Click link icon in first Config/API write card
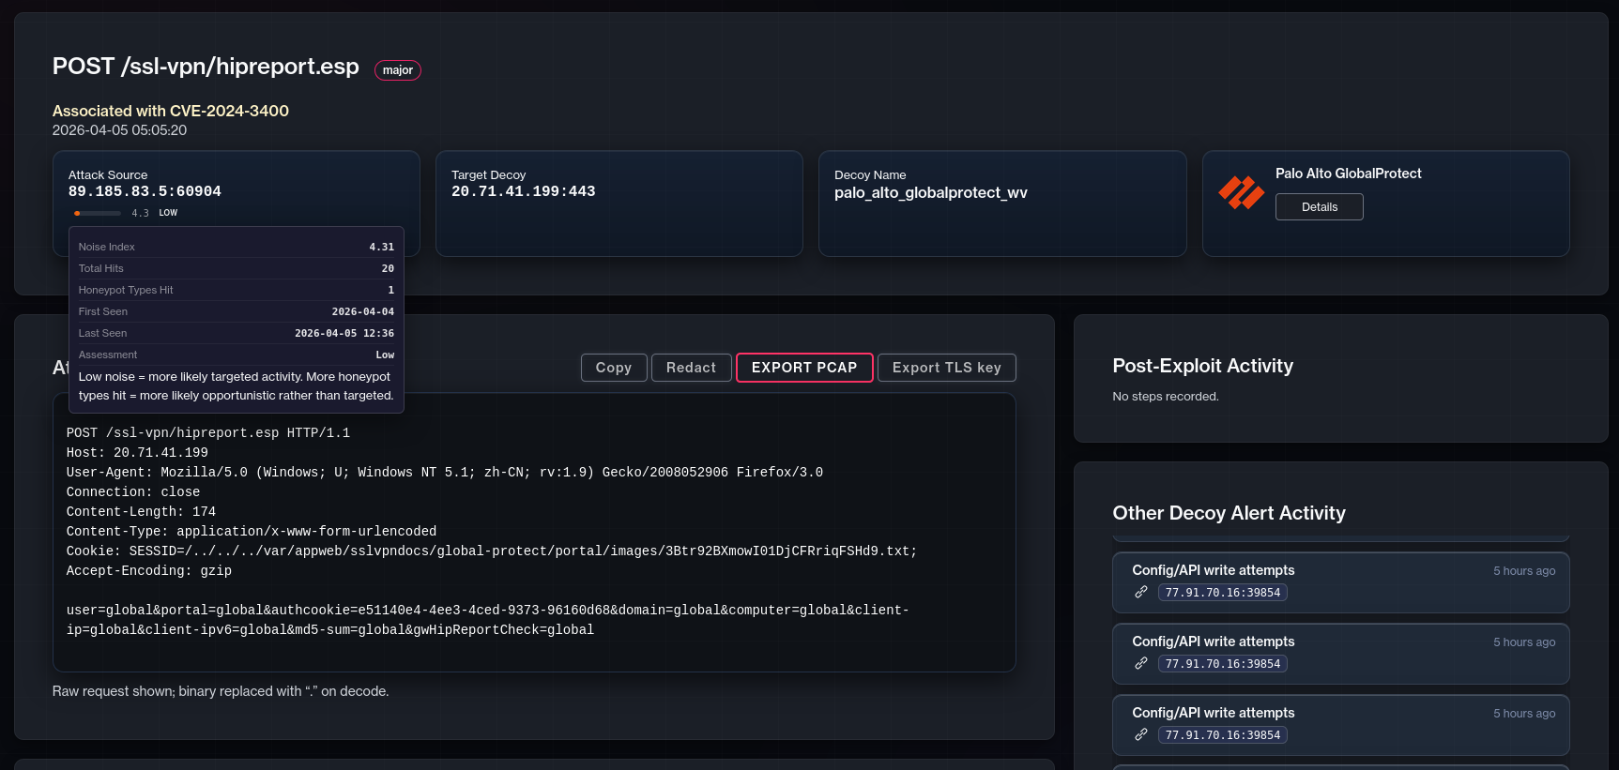The image size is (1619, 770). (x=1140, y=592)
